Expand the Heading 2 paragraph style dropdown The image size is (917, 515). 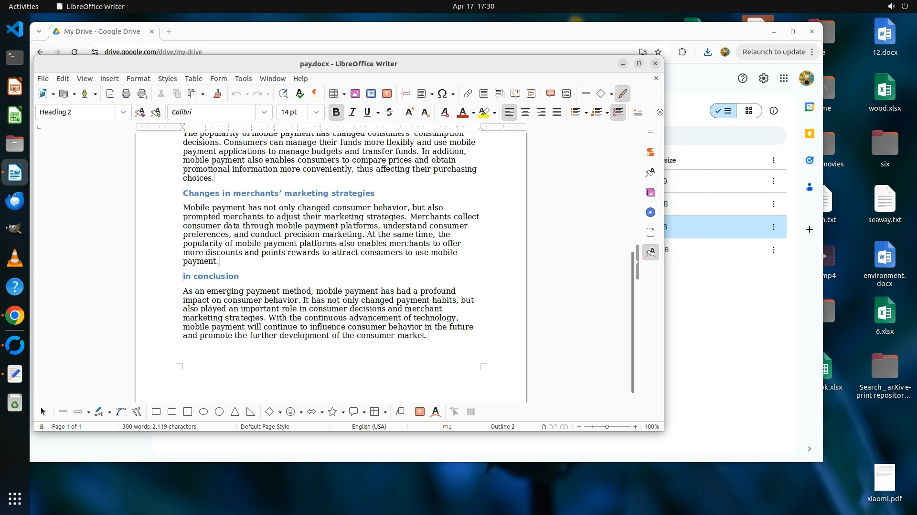click(x=123, y=112)
